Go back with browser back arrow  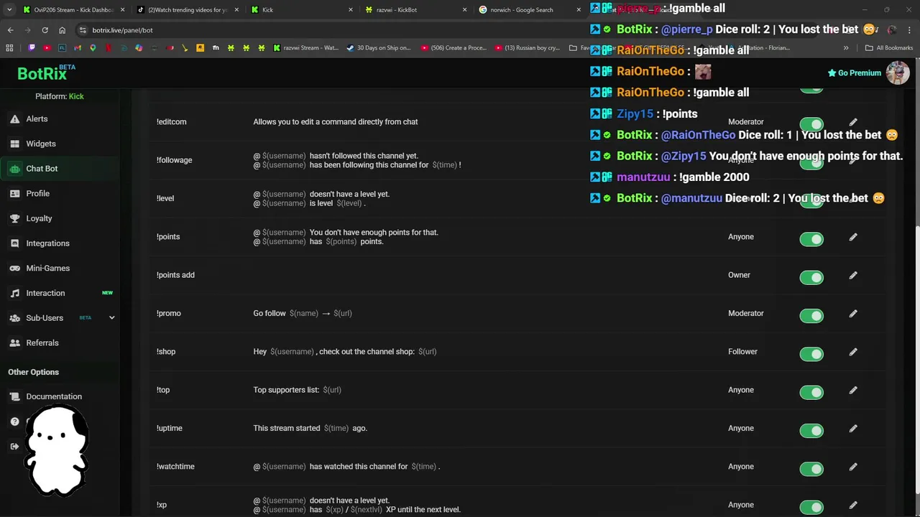(10, 30)
